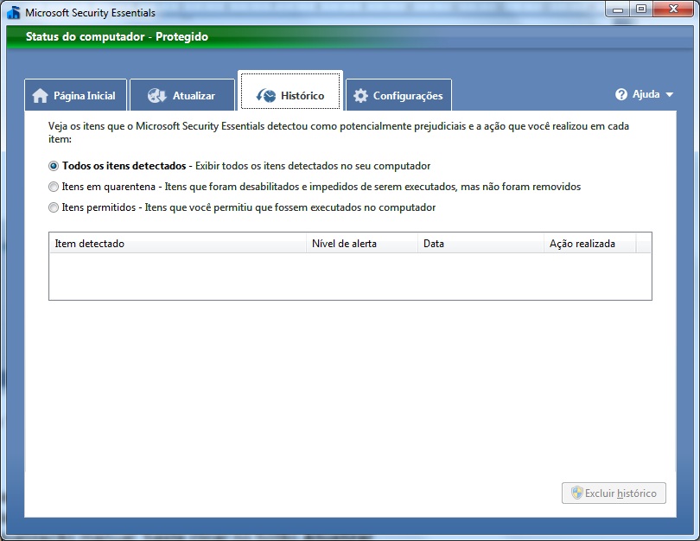Maximize the Security Essentials window
This screenshot has height=541, width=700.
(641, 9)
